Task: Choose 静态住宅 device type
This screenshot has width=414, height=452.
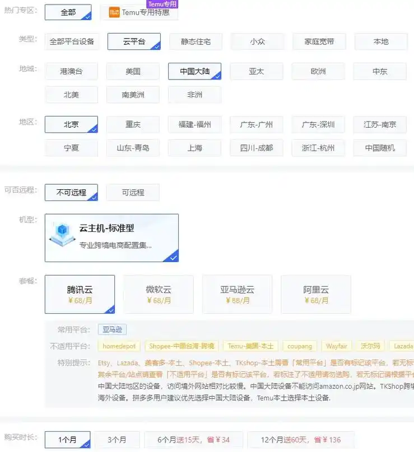Action: pyautogui.click(x=195, y=41)
